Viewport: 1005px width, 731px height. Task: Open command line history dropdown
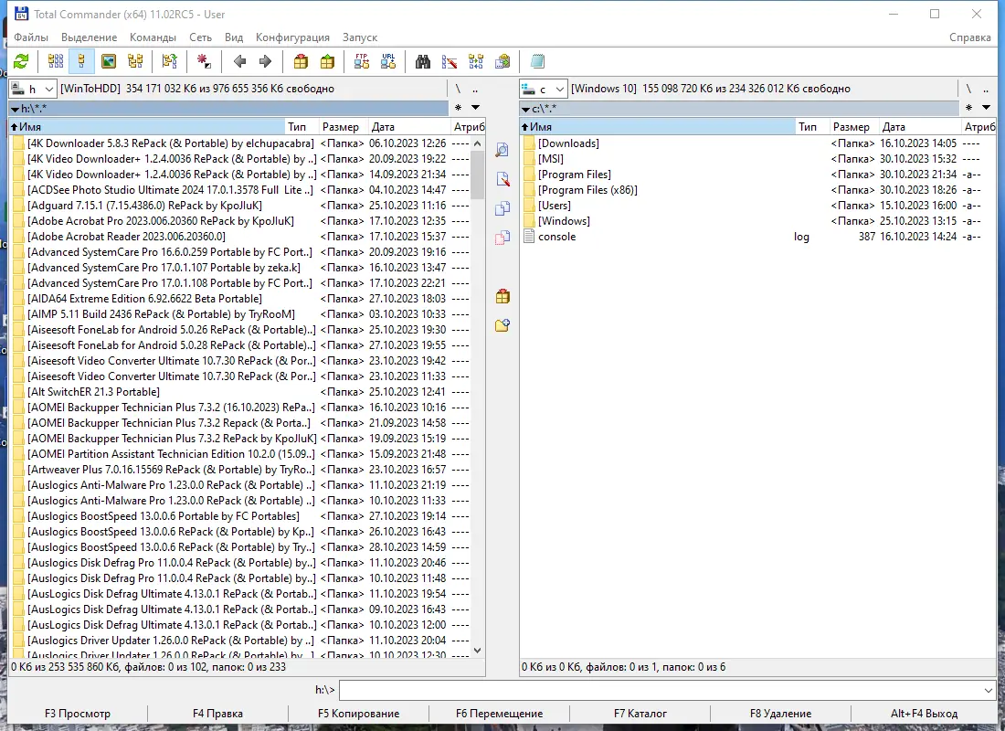(x=988, y=691)
